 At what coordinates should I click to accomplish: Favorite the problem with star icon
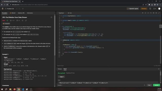23,20
